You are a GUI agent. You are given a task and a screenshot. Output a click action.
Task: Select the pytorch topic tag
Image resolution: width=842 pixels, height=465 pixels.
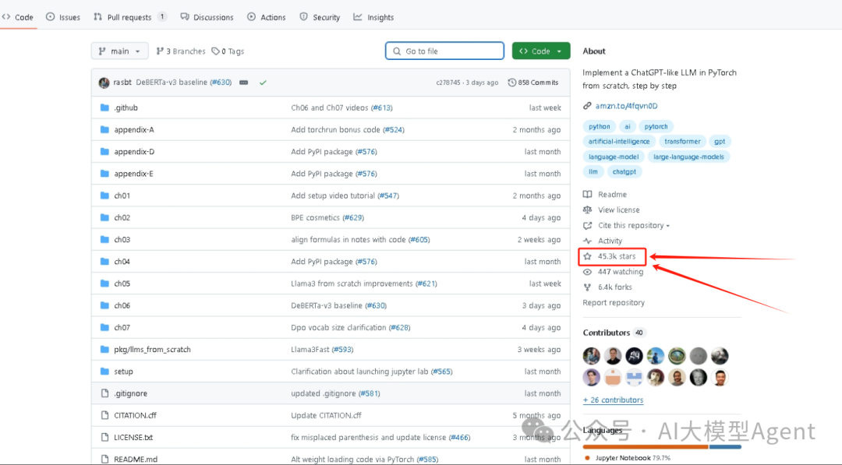tap(656, 127)
